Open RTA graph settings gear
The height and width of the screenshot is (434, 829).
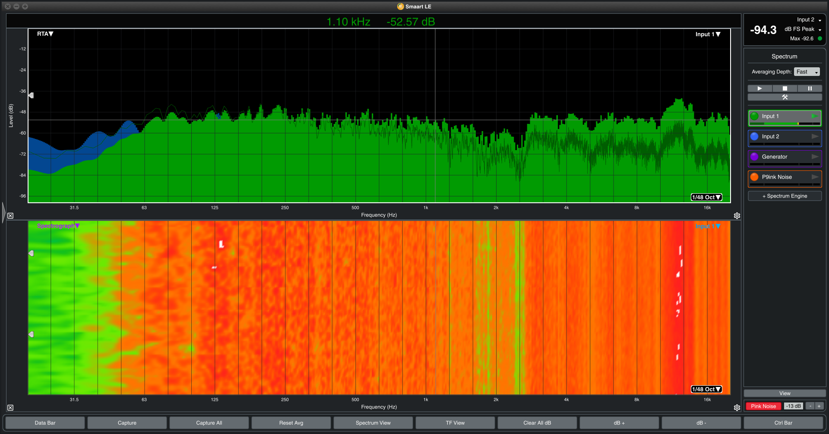point(737,216)
